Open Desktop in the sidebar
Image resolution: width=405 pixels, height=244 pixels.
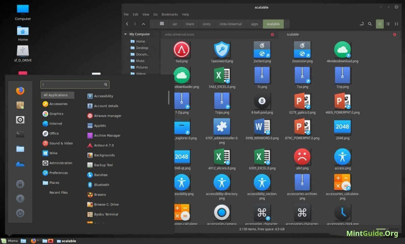pyautogui.click(x=139, y=48)
